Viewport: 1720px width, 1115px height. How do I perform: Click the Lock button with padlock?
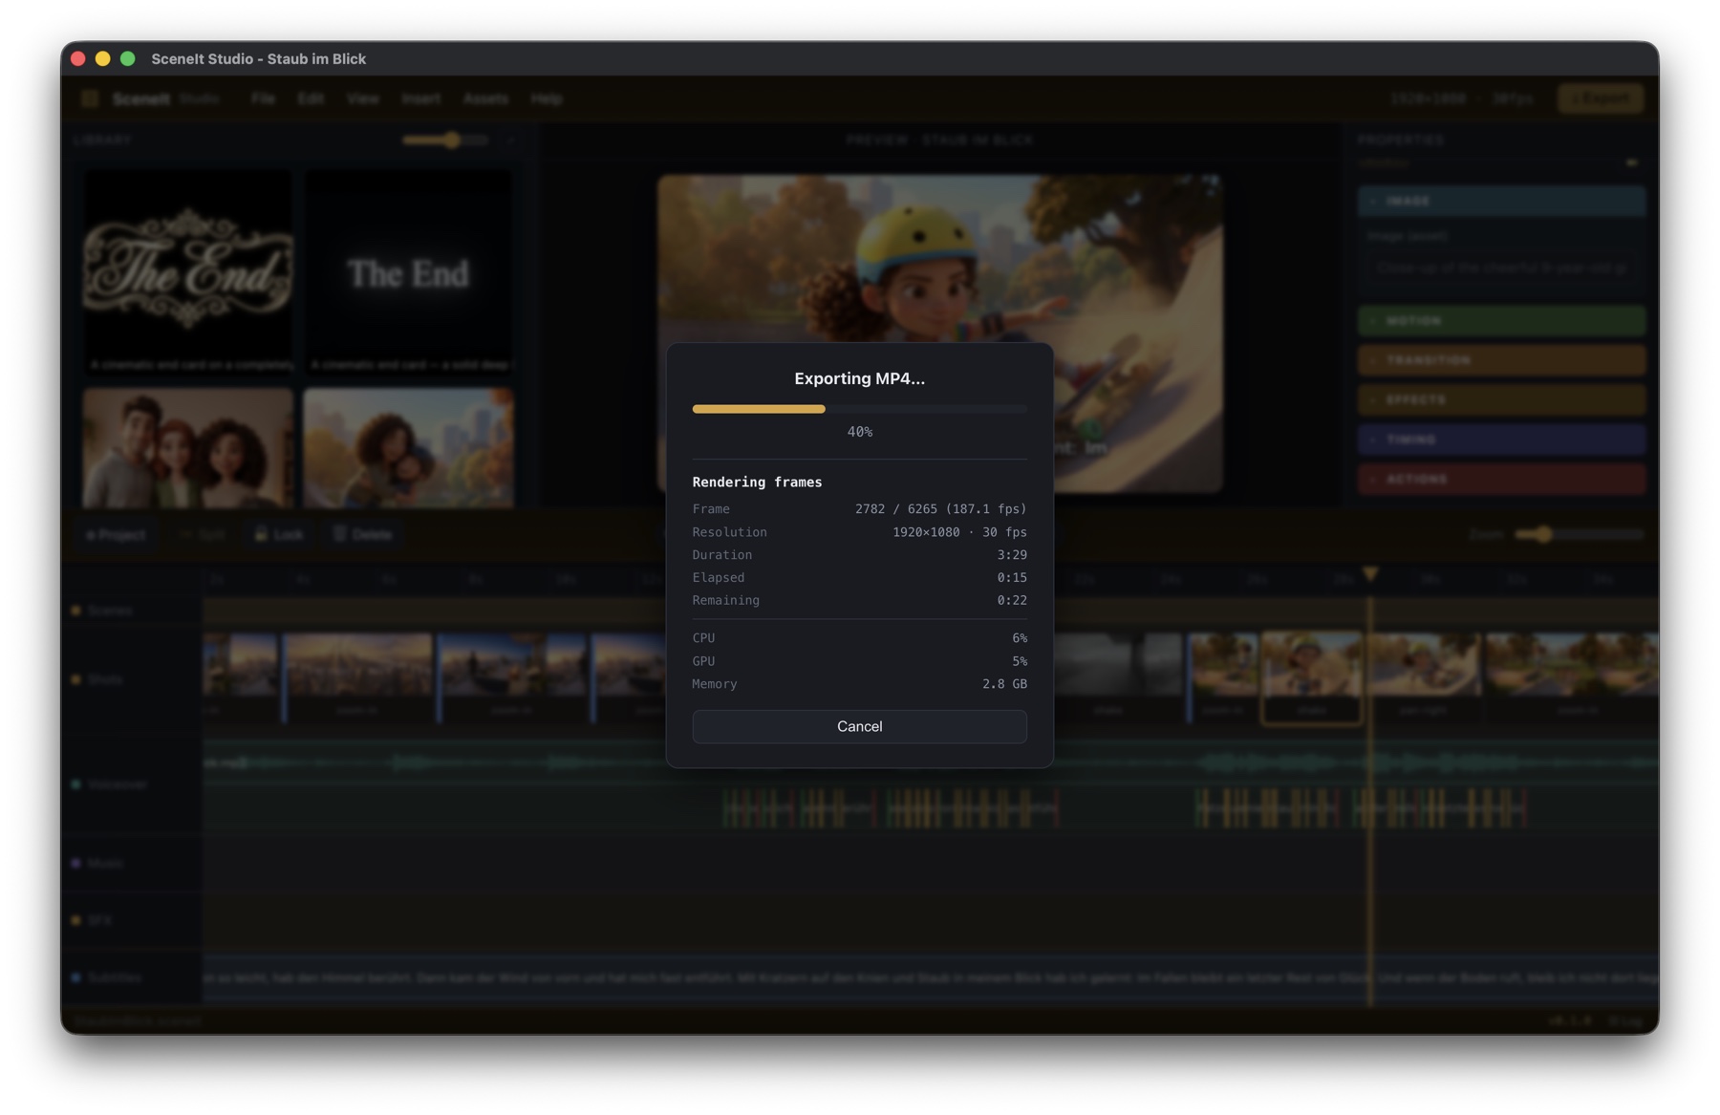279,534
